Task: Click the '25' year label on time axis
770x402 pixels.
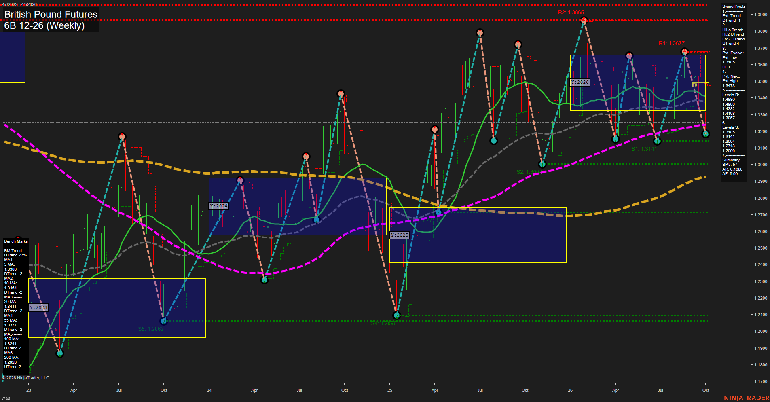Action: (390, 390)
